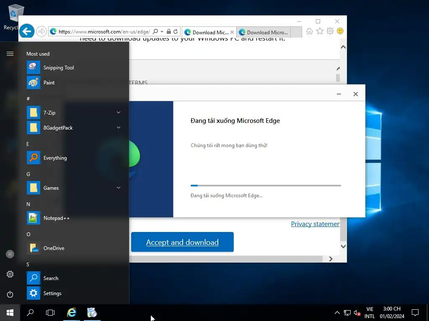The image size is (429, 321).
Task: Click the Edge download progress bar
Action: coord(266,186)
